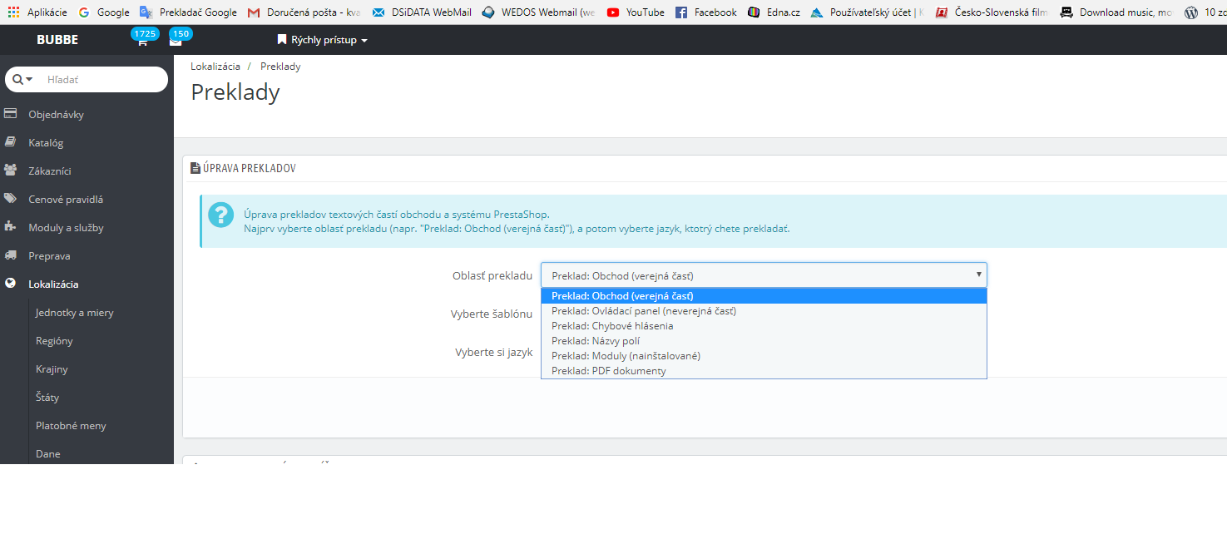Open the Používateľský účet bookmark

click(x=868, y=12)
